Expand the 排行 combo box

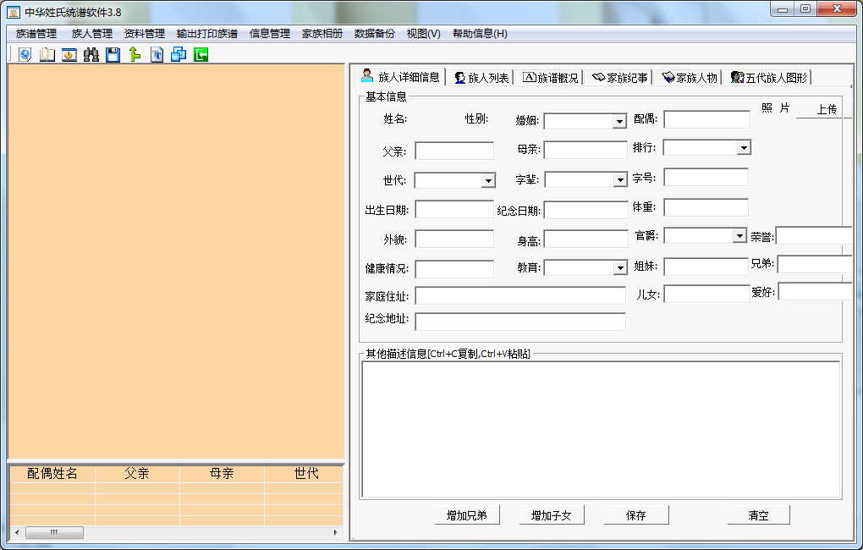coord(744,146)
